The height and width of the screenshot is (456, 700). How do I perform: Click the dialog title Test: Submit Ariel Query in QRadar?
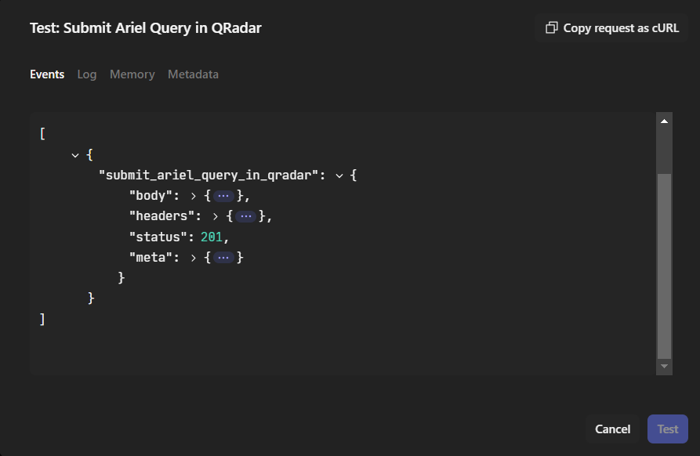click(x=146, y=27)
